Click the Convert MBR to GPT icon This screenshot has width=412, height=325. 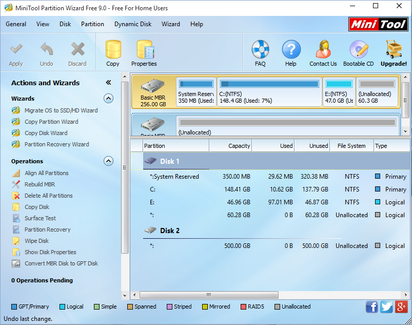16,263
